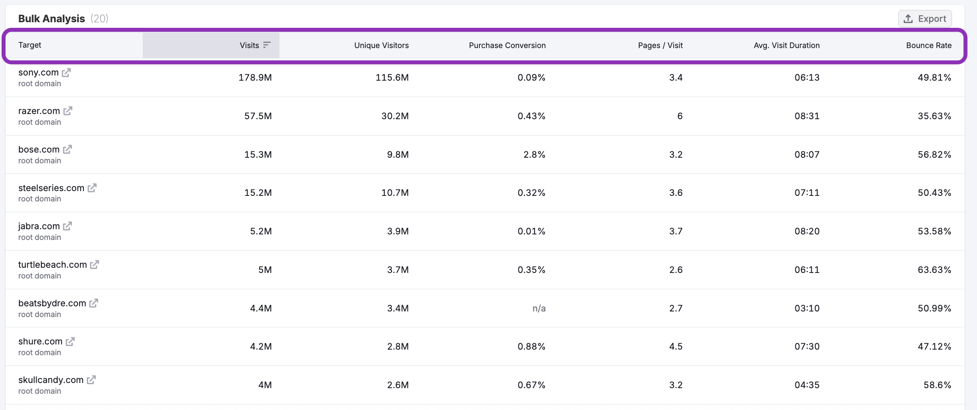Click the Target column header
Screen dimensions: 977x410
point(30,45)
